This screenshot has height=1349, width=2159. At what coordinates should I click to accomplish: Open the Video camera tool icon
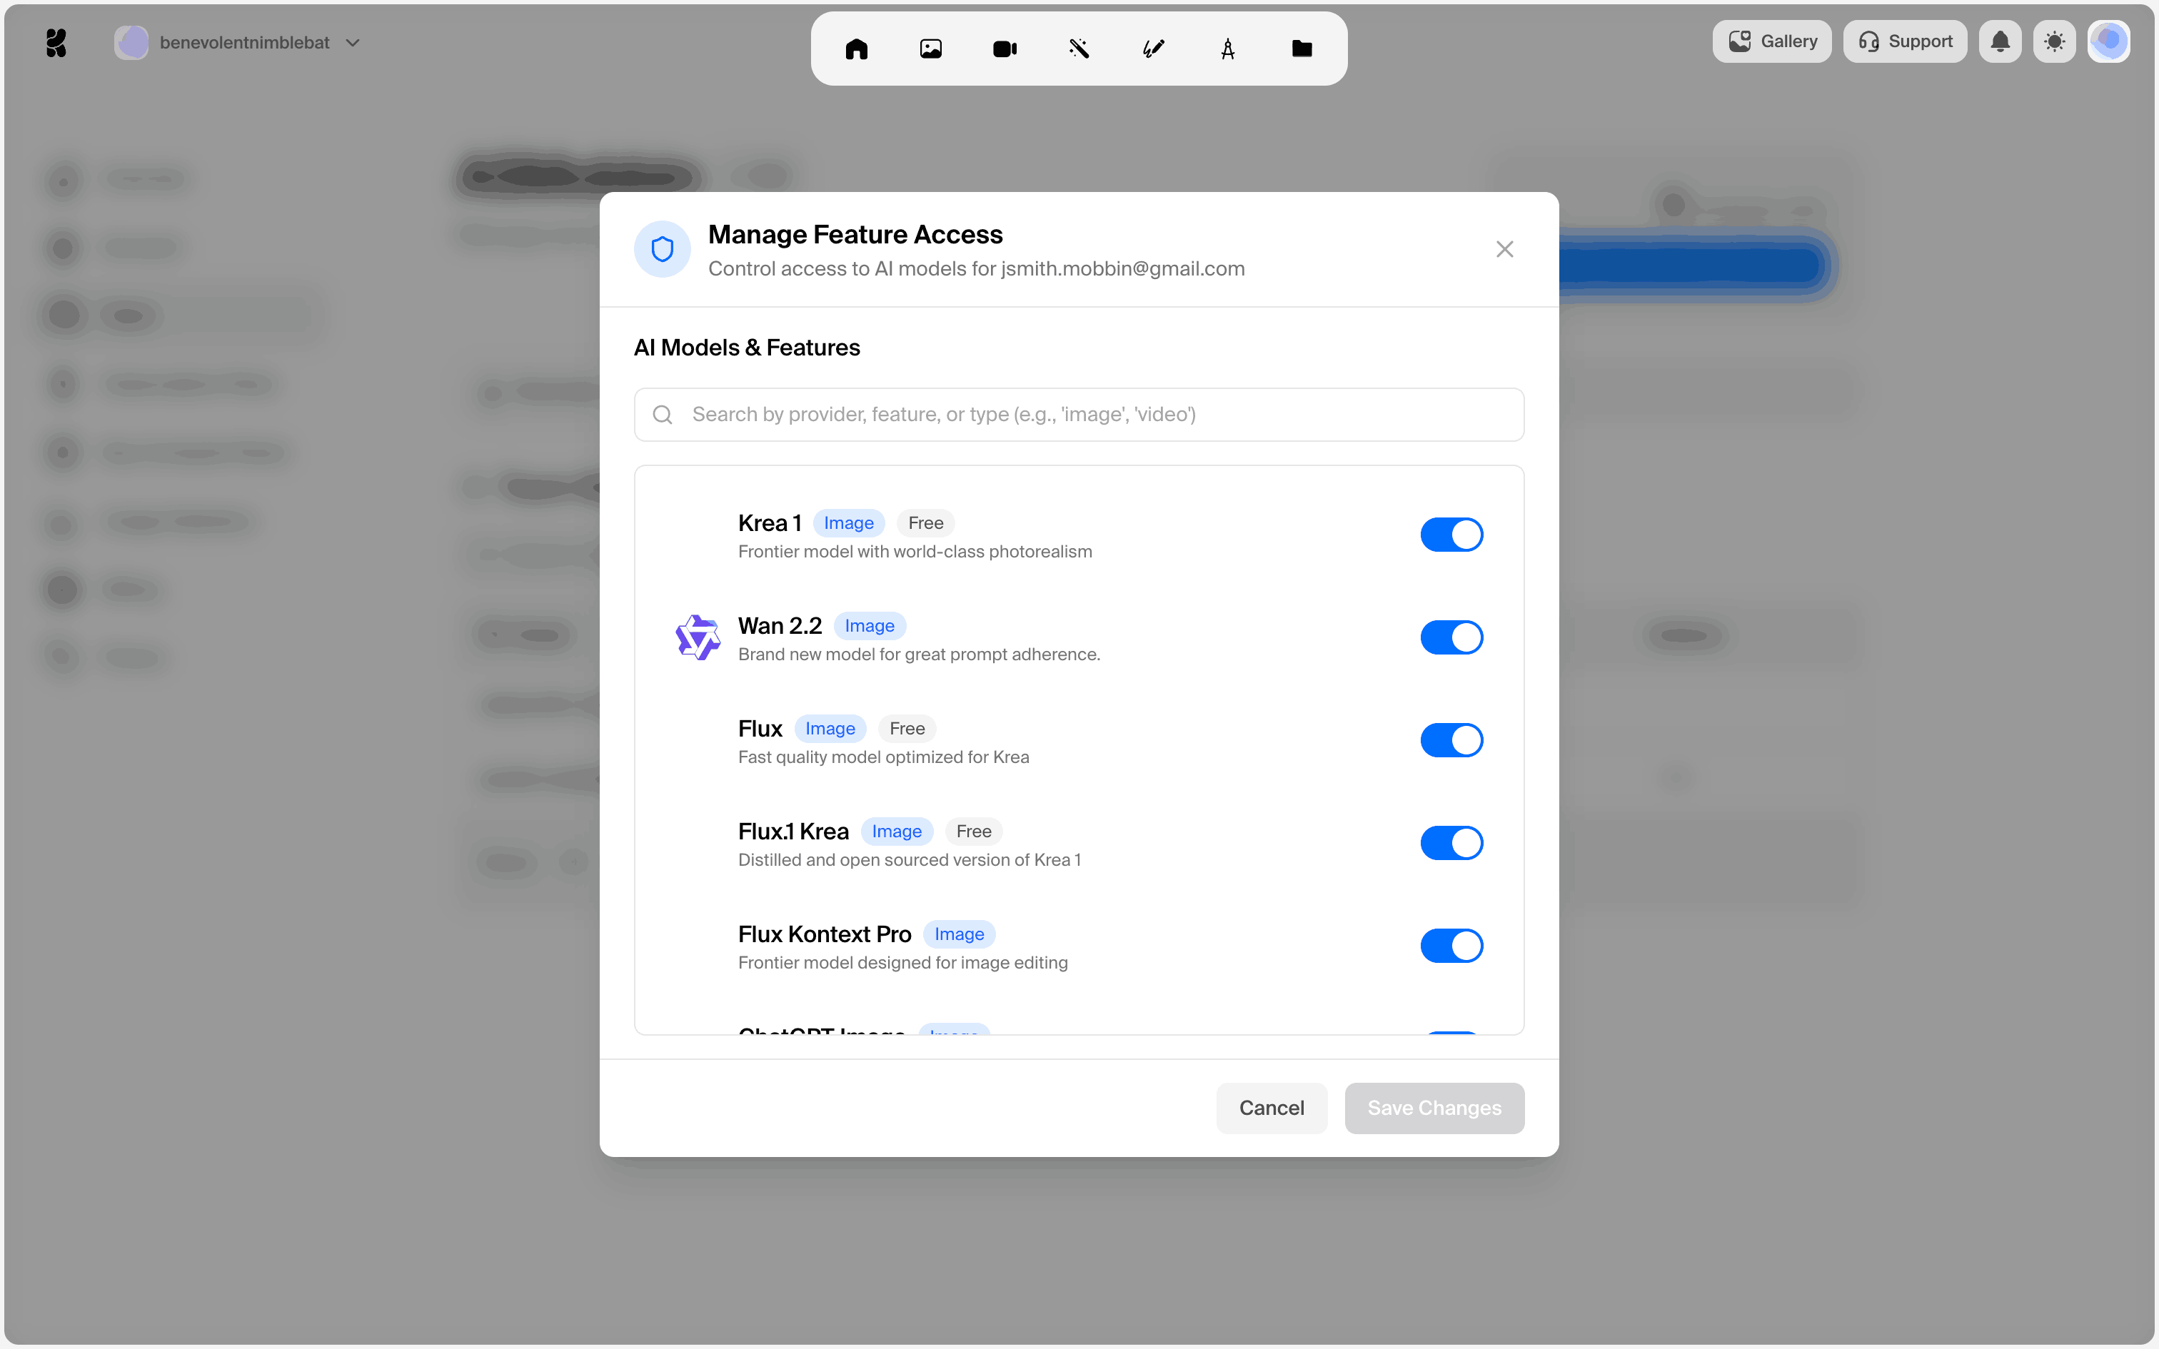pos(1005,49)
